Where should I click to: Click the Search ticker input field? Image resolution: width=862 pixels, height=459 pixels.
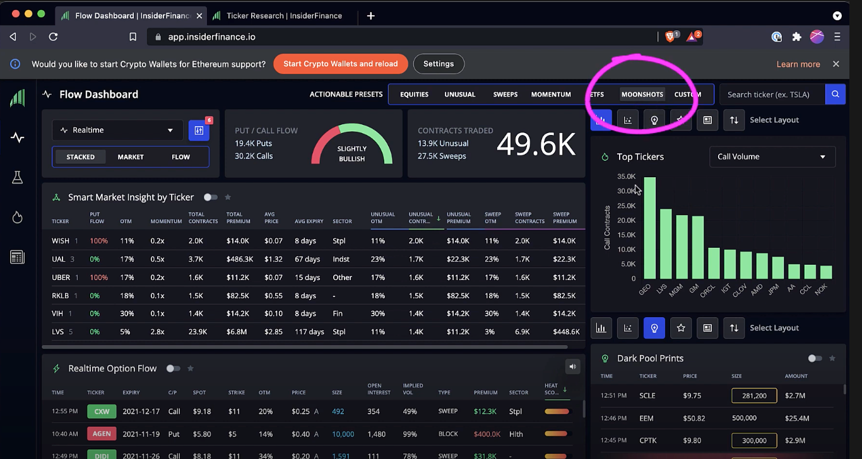pos(772,95)
